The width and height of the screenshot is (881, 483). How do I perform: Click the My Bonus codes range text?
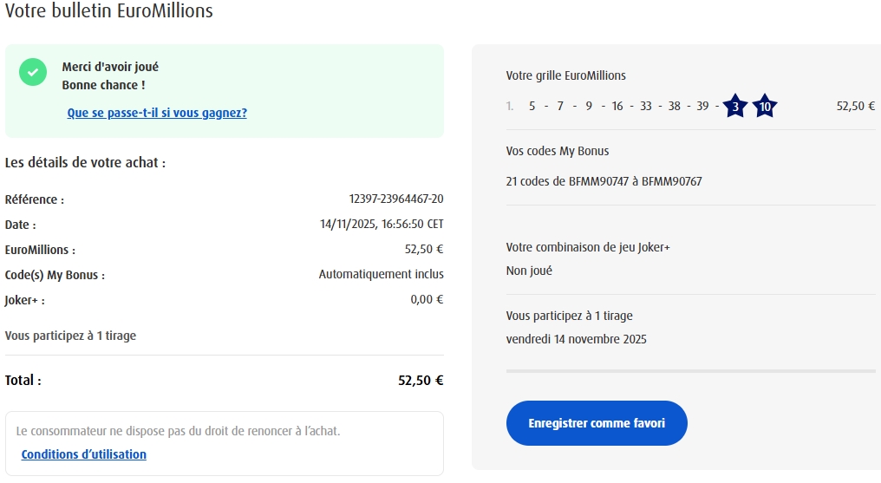coord(604,182)
